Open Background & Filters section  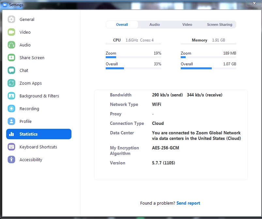[39, 96]
